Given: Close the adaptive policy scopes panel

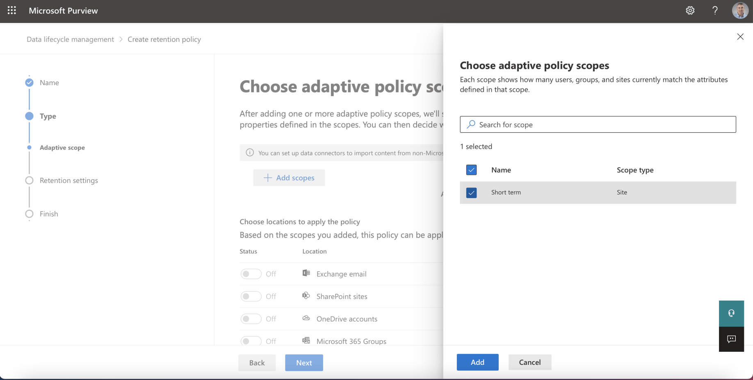Looking at the screenshot, I should [x=740, y=37].
